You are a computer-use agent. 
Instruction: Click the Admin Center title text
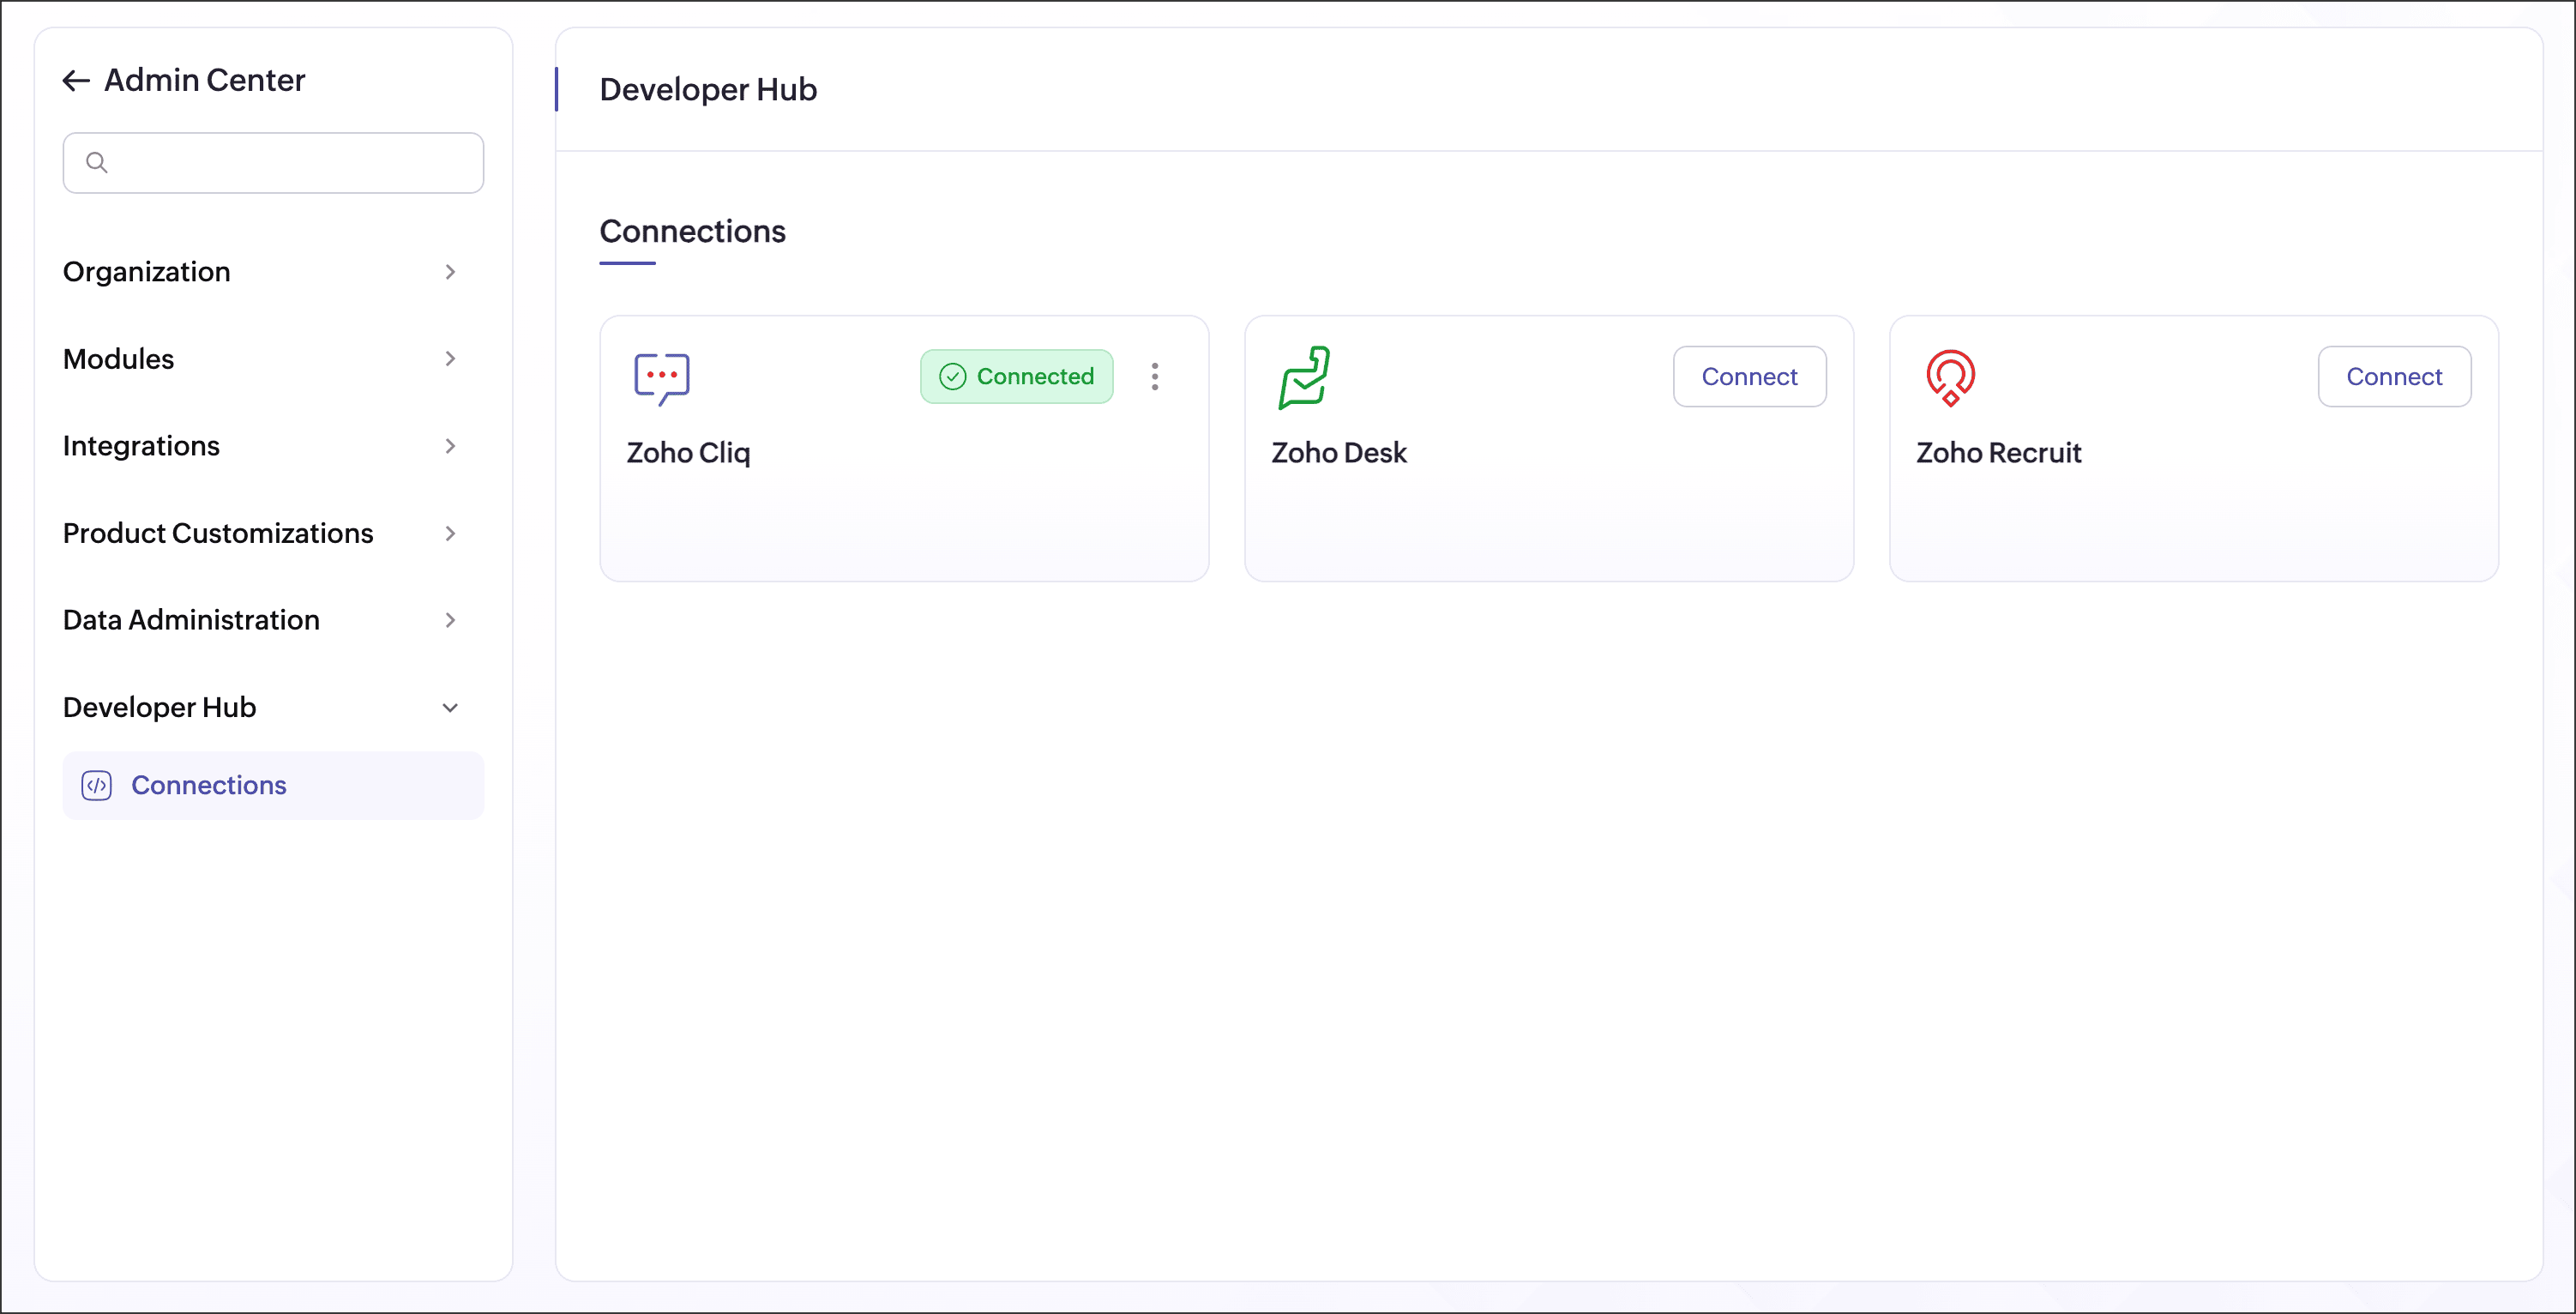pyautogui.click(x=205, y=80)
